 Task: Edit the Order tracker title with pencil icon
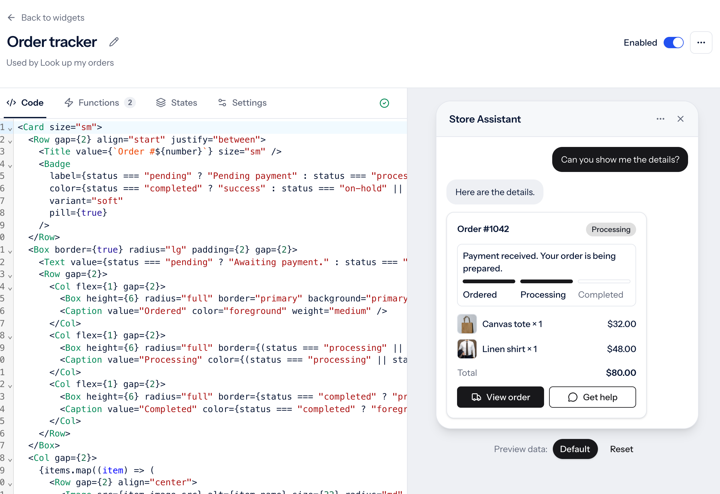coord(114,42)
